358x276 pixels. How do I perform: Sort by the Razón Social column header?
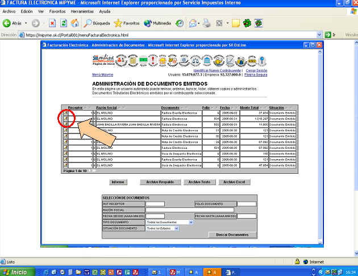click(x=106, y=107)
